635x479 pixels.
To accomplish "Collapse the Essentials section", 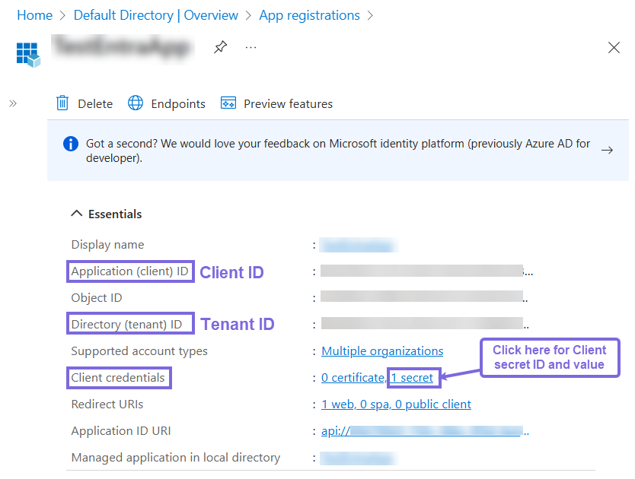I will 77,214.
